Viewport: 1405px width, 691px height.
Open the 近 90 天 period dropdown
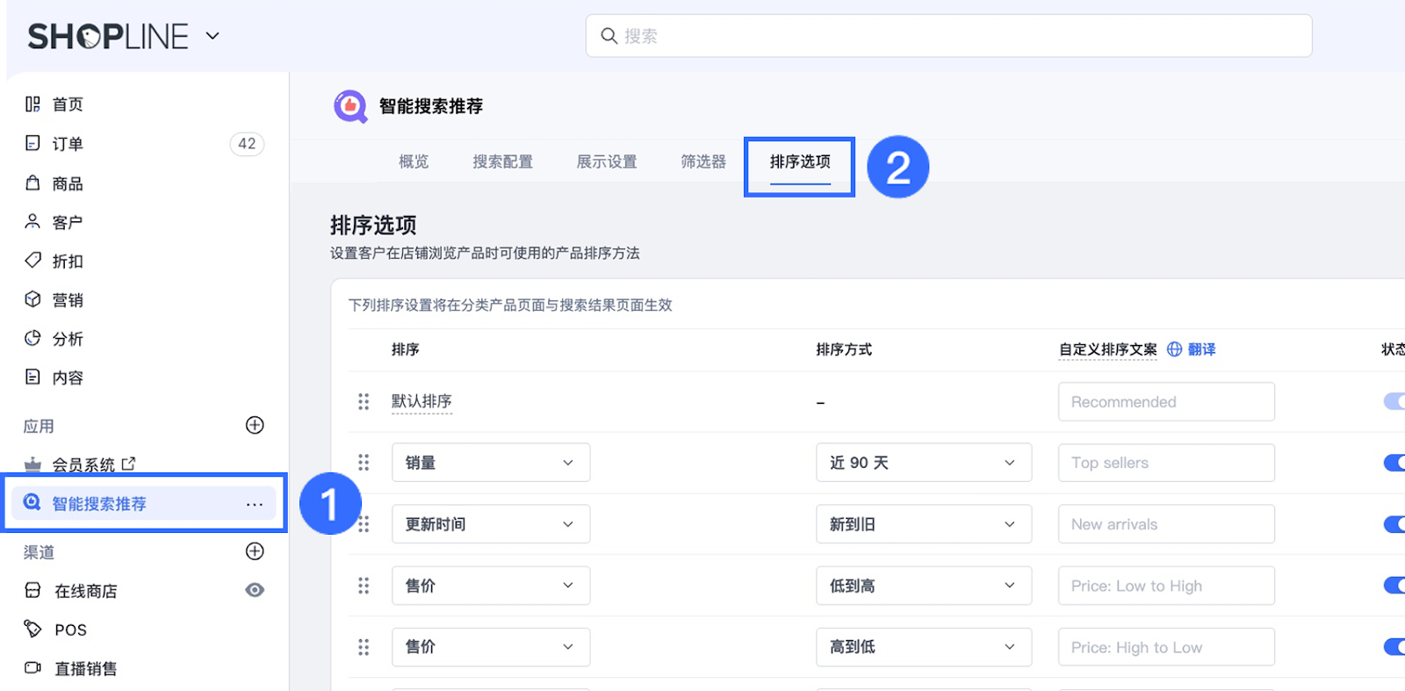[x=924, y=463]
